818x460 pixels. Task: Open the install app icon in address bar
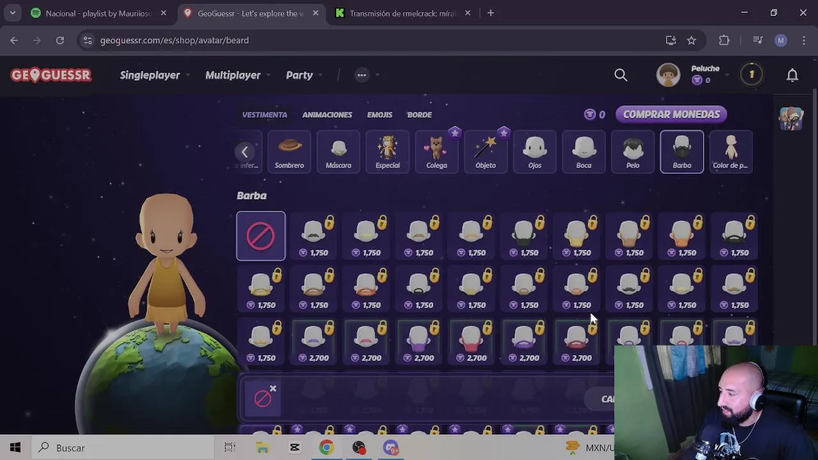point(670,40)
